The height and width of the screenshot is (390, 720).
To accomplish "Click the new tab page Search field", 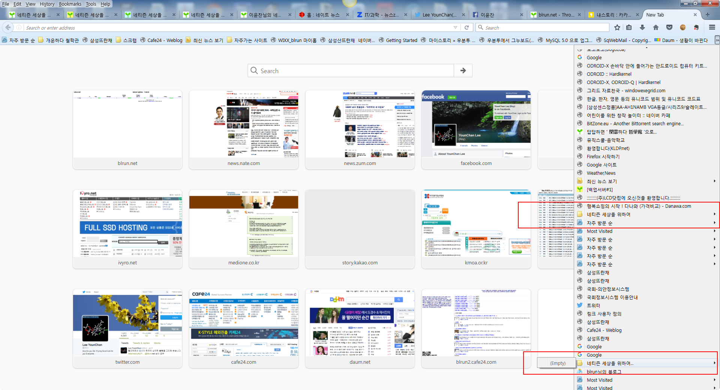I will tap(351, 70).
